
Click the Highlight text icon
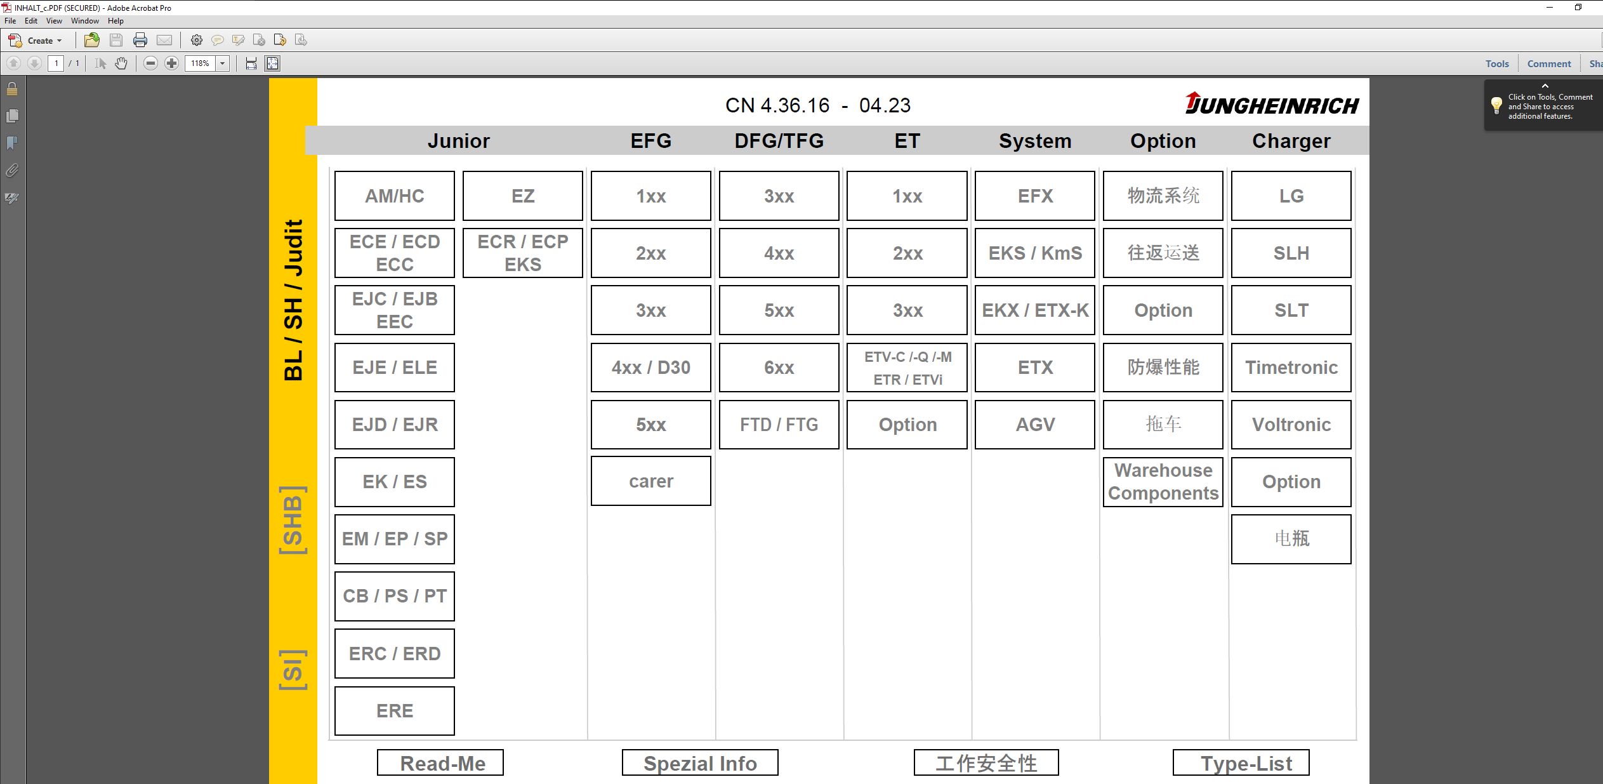[x=239, y=41]
